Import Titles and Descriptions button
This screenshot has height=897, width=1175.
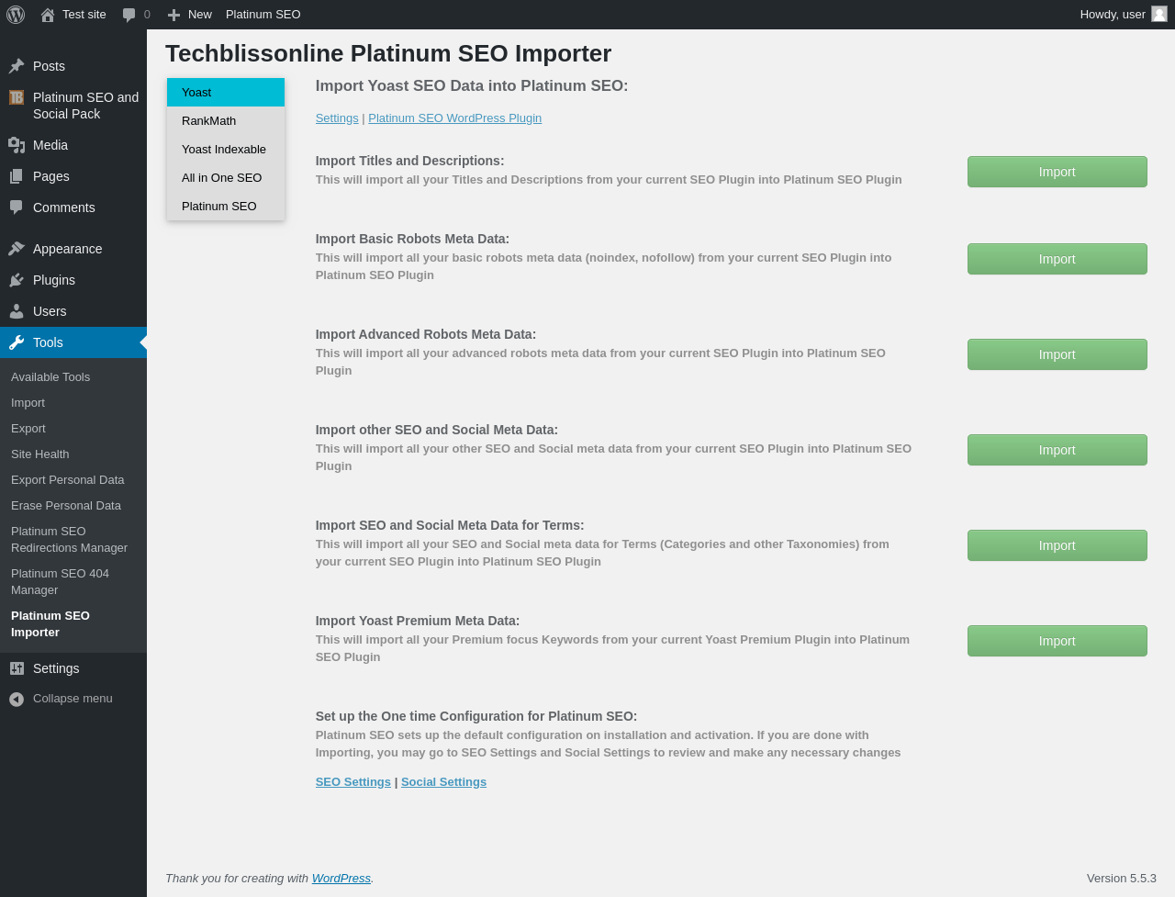(x=1057, y=172)
